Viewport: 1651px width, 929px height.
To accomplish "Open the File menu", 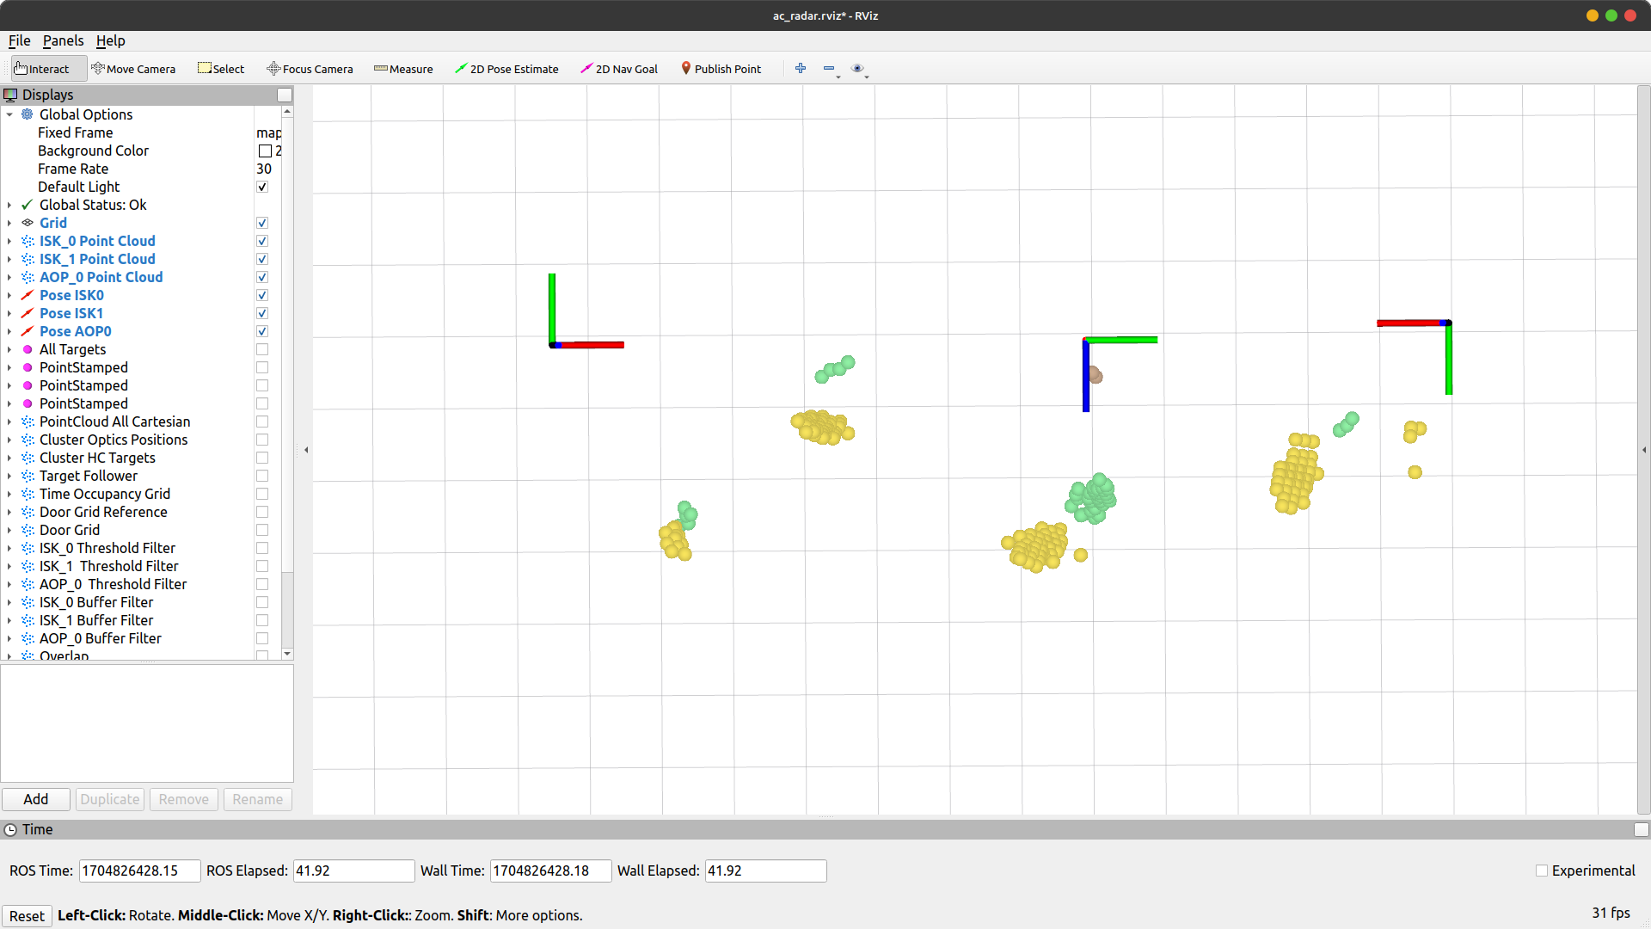I will (x=19, y=40).
